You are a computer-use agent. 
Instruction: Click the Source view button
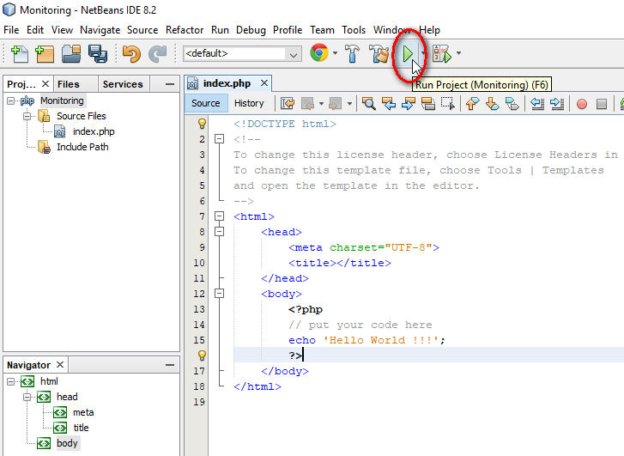click(206, 104)
